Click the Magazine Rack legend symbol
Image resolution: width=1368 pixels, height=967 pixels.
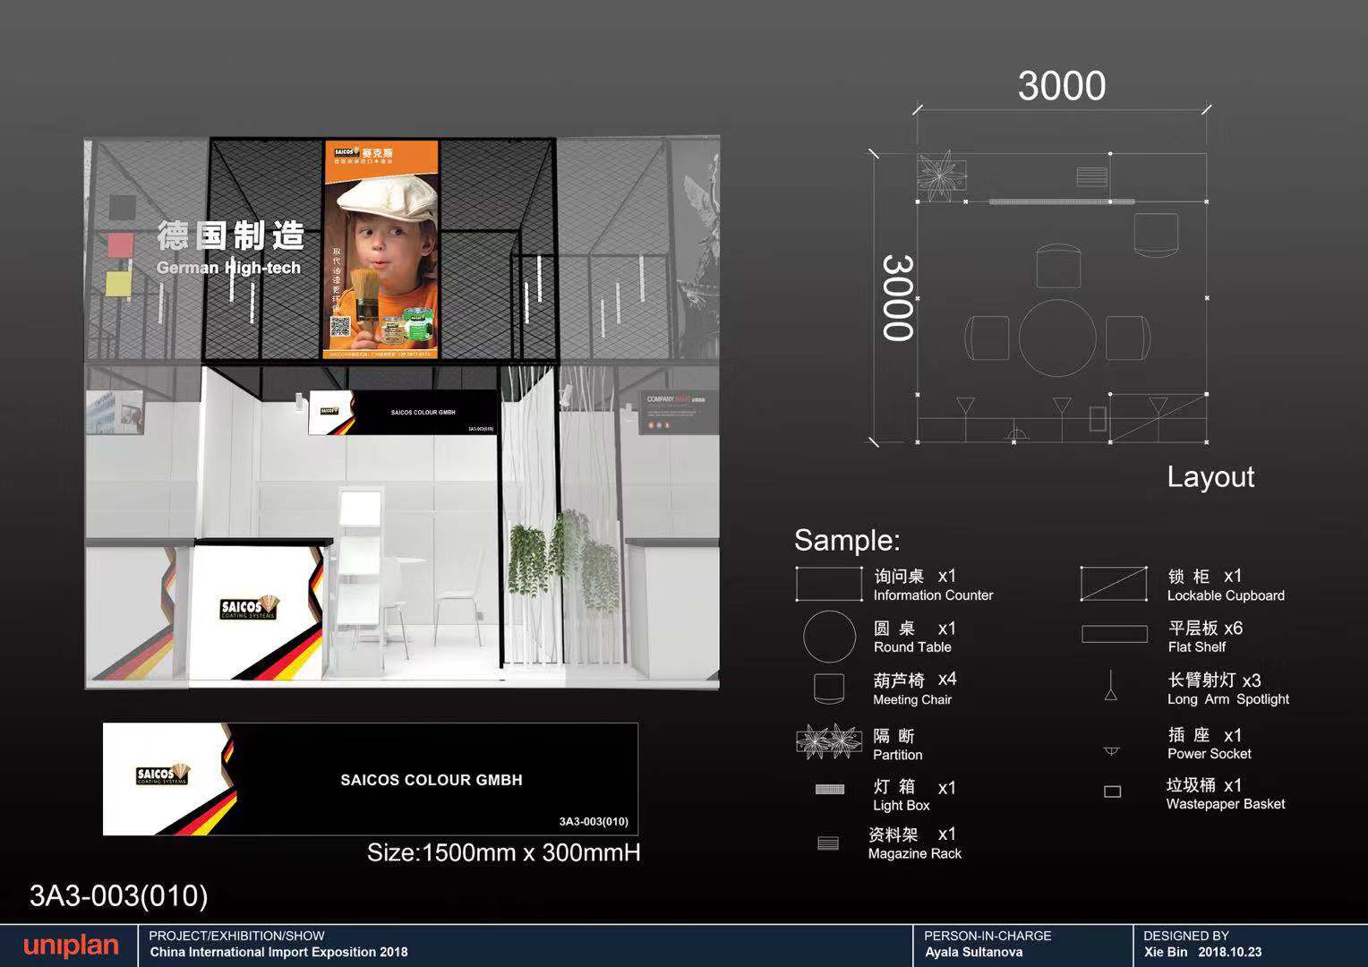(828, 843)
